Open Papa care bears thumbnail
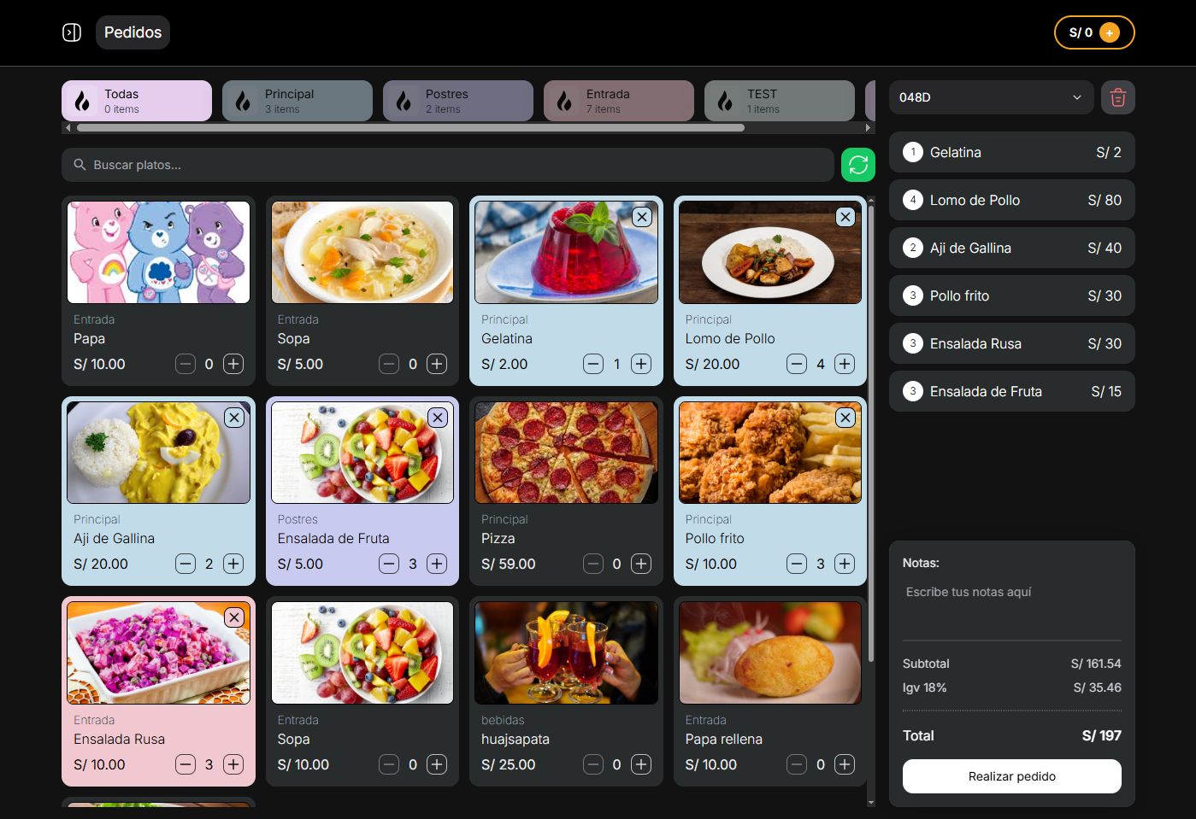Viewport: 1196px width, 819px height. tap(159, 253)
